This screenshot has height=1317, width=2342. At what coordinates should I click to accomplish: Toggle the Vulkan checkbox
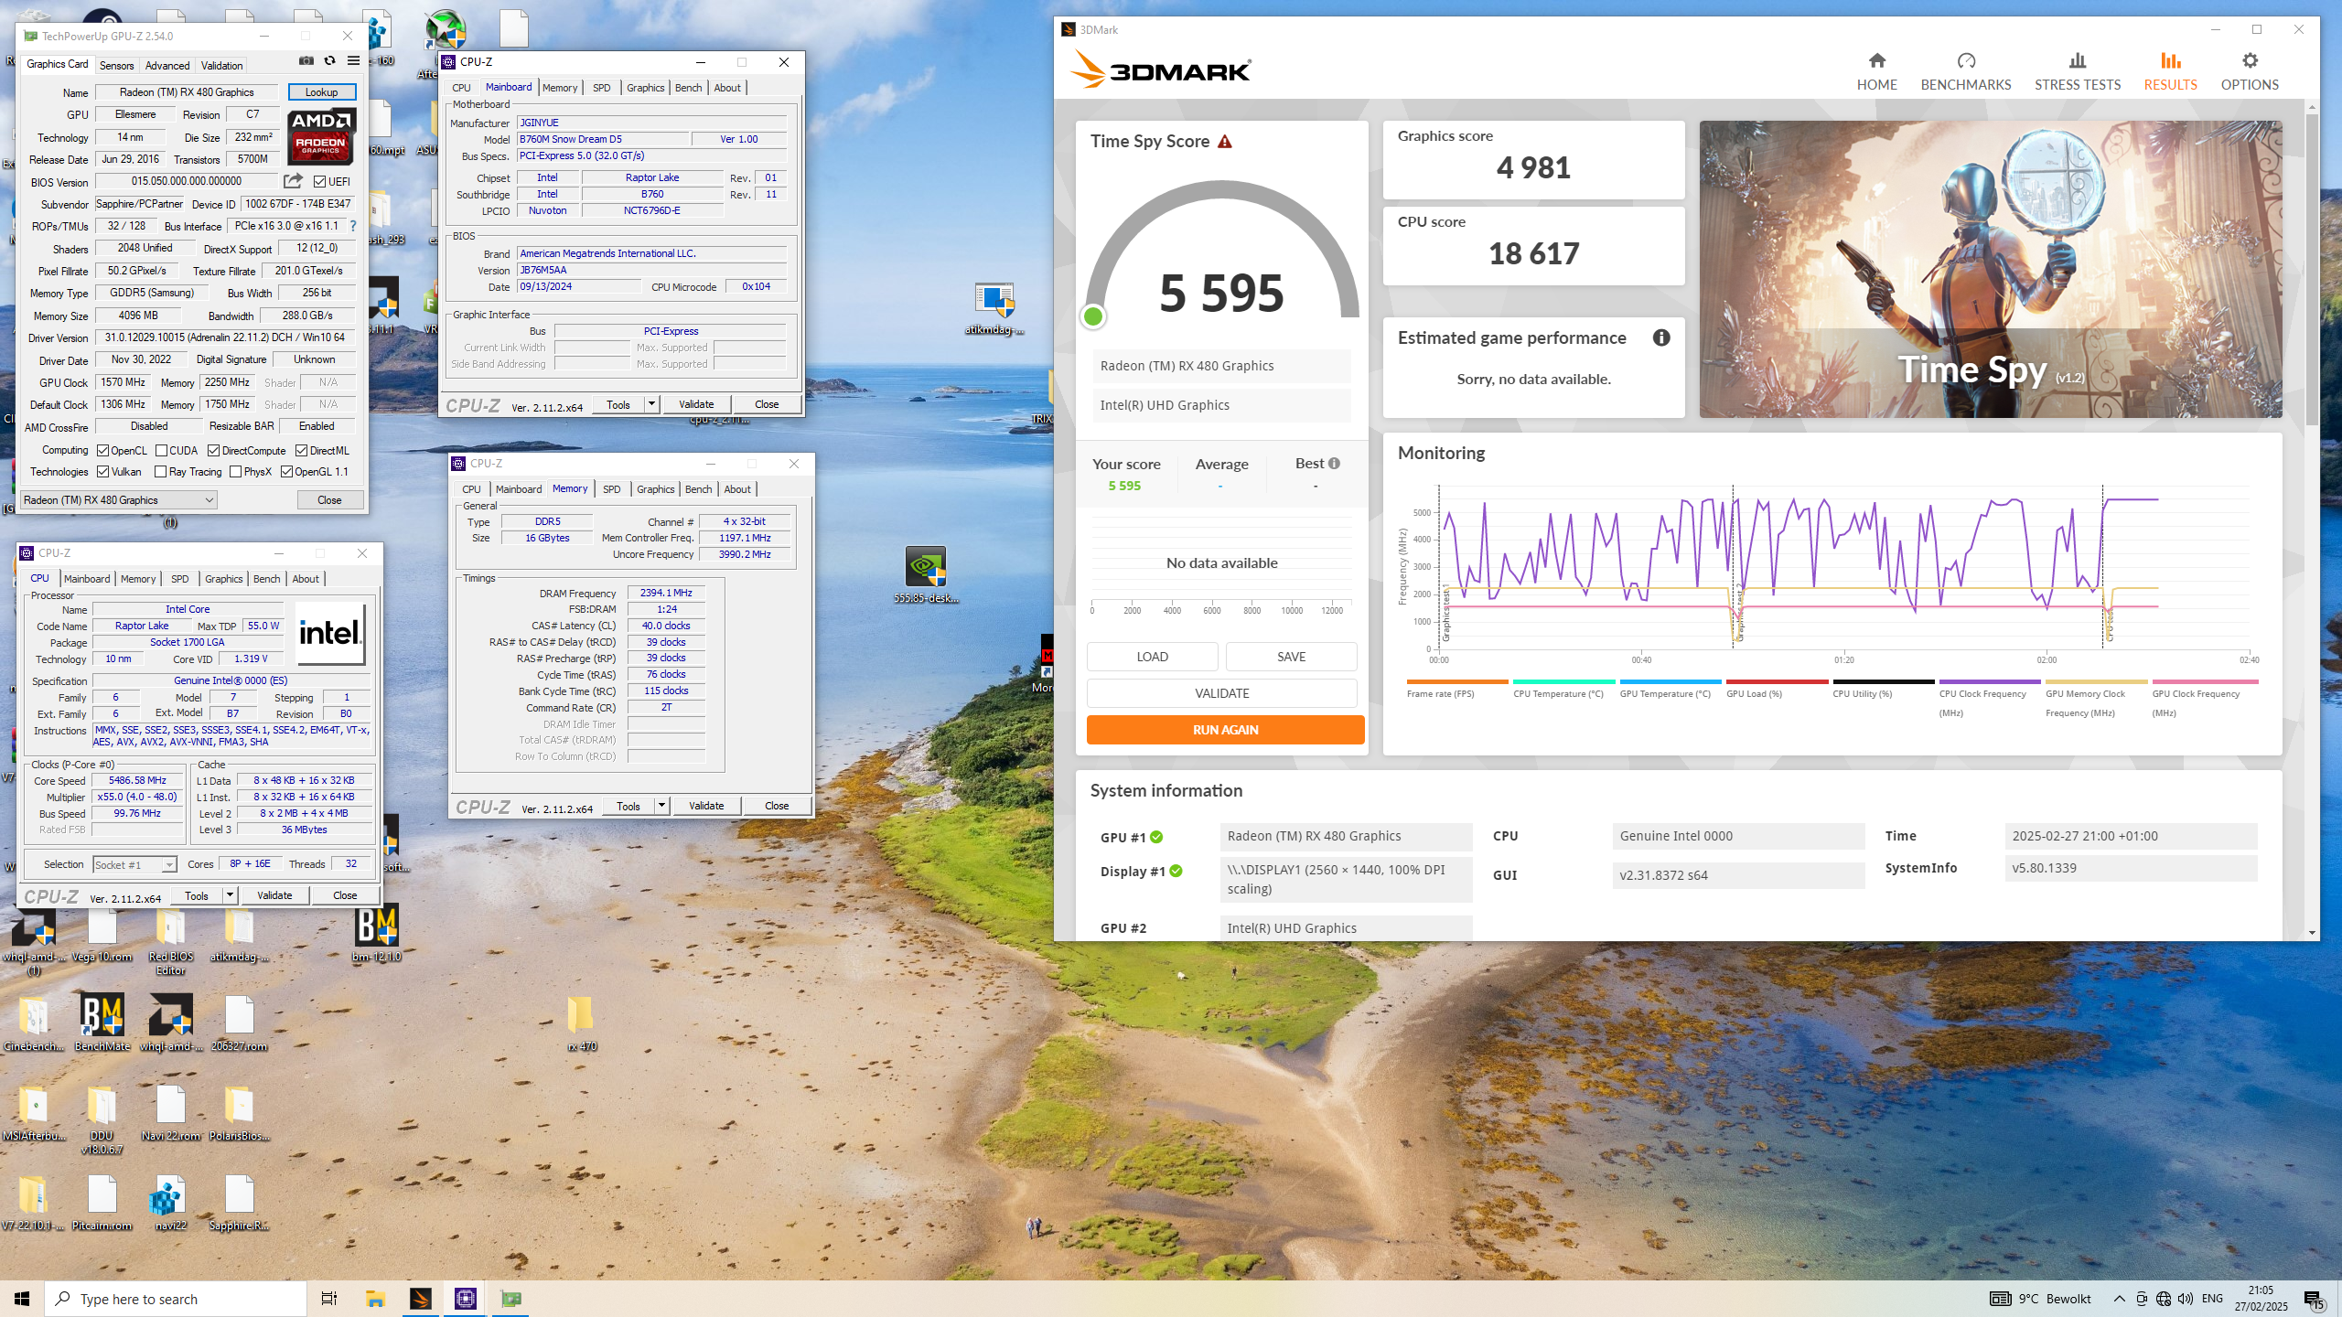coord(103,471)
